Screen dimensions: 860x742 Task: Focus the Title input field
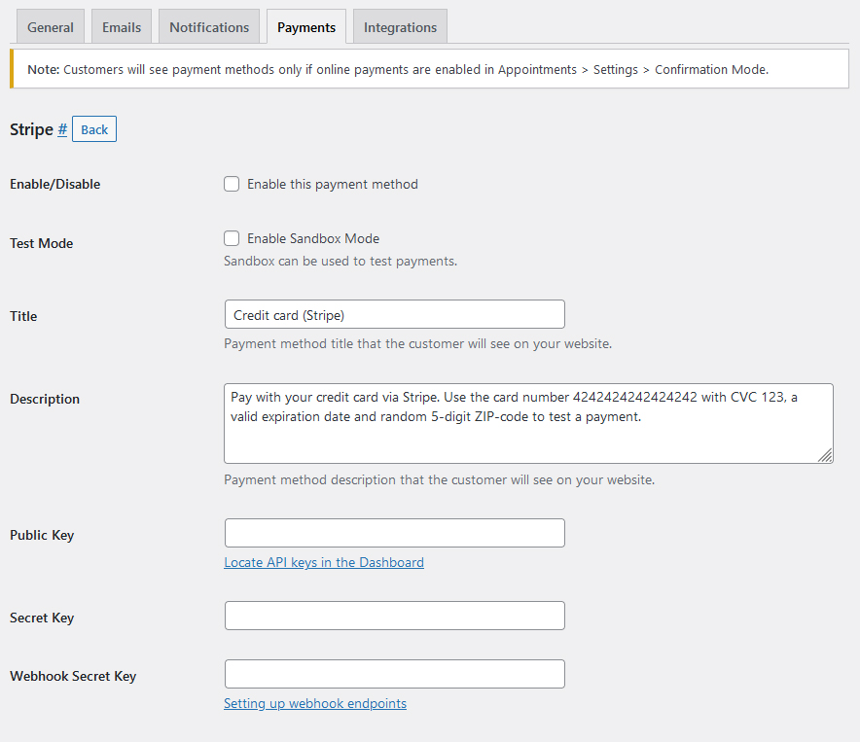click(x=394, y=314)
